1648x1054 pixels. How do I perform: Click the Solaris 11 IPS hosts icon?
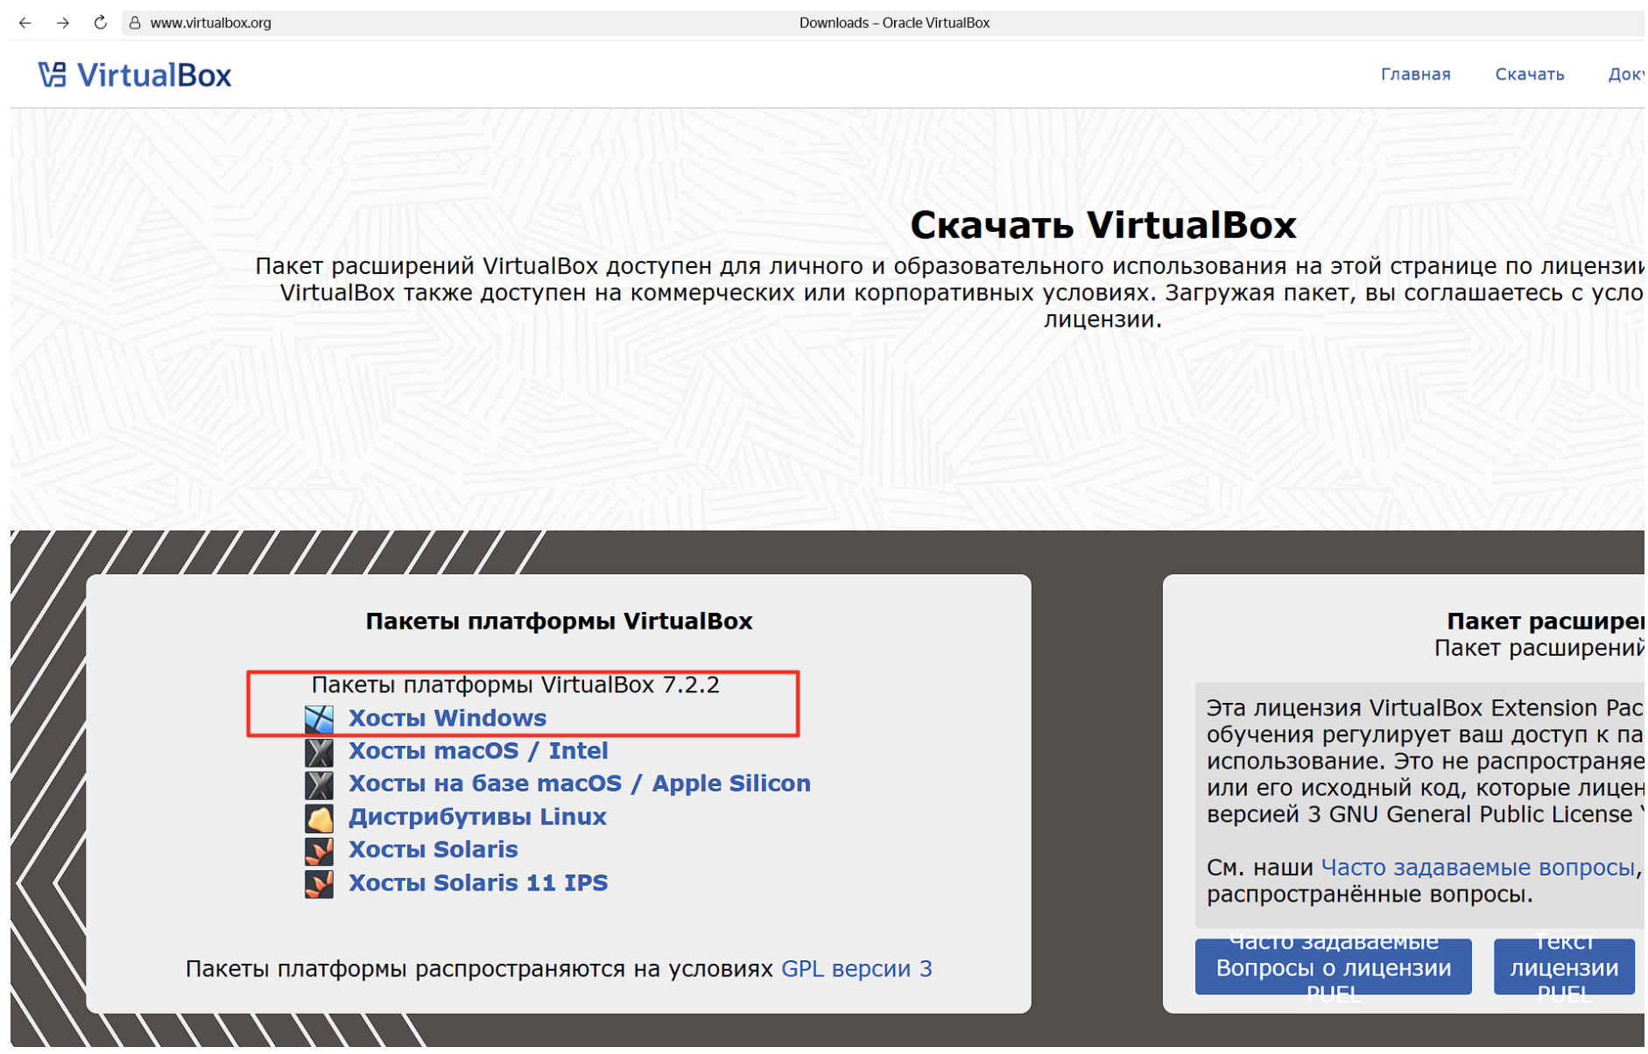coord(319,884)
